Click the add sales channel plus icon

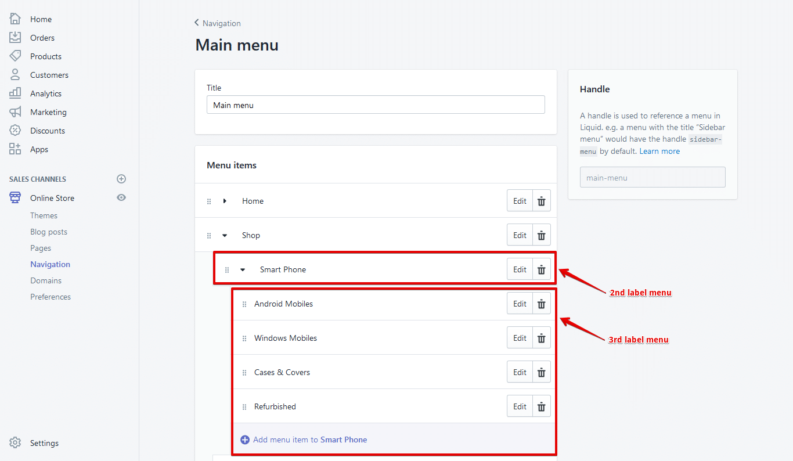121,179
